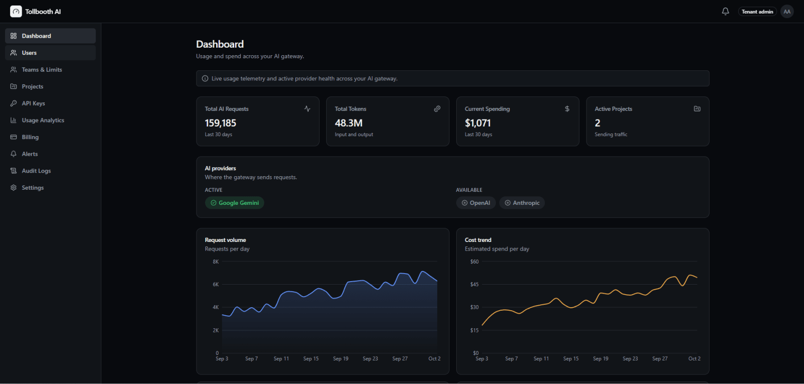
Task: Click the $1,071 current spending value
Action: pyautogui.click(x=478, y=123)
